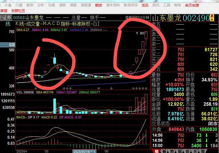The height and width of the screenshot is (153, 219).
Task: Click the last diamond marker under chart
Action: pos(146,88)
